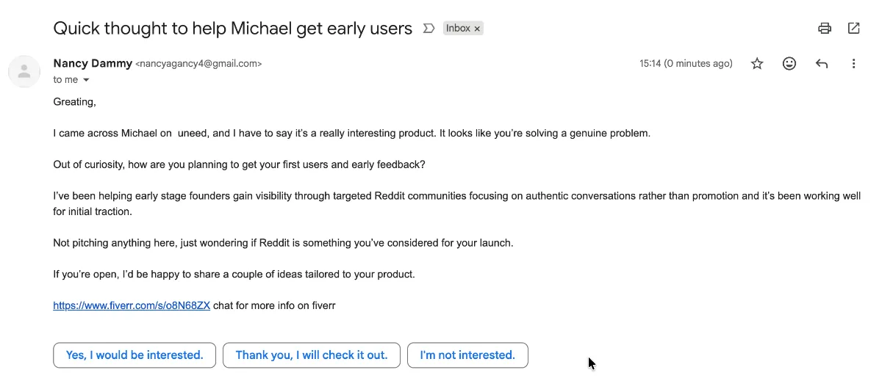Viewport: 882px width, 381px height.
Task: Open the three-dot More options menu
Action: 853,64
